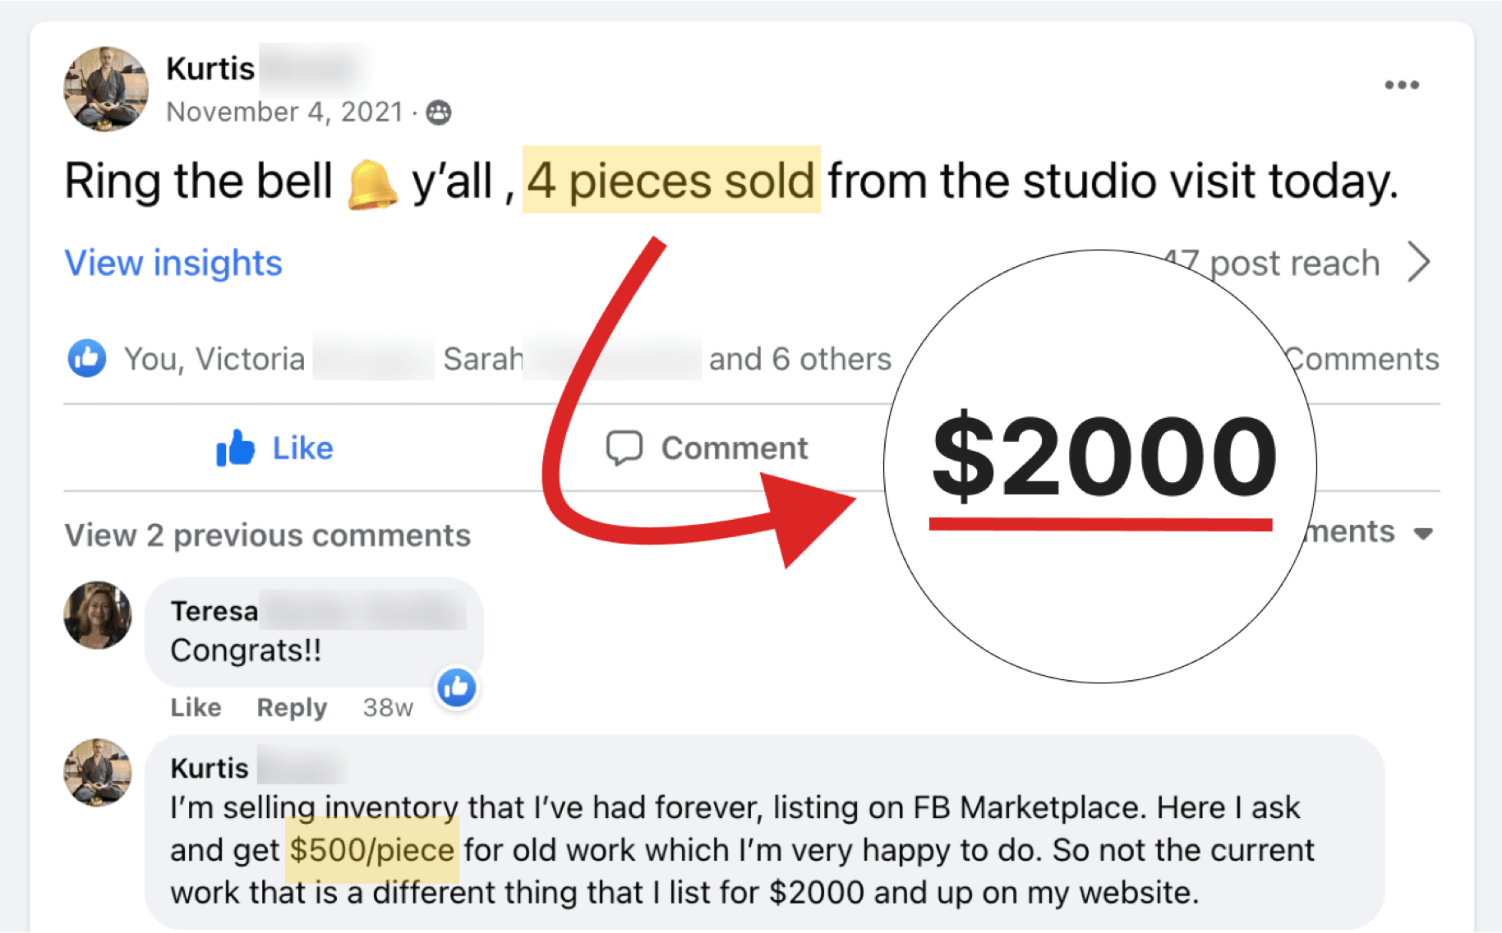Expand View 2 previous comments

[267, 535]
